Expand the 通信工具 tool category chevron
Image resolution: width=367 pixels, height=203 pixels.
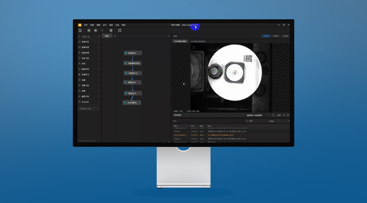tap(99, 96)
